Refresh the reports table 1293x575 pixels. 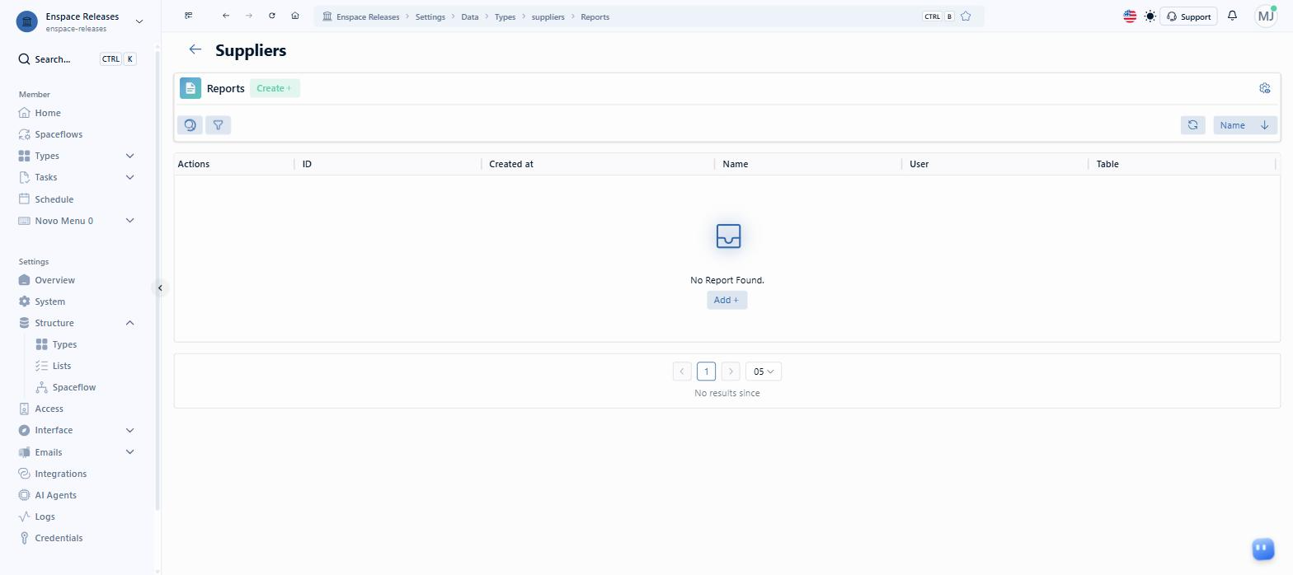(1192, 125)
